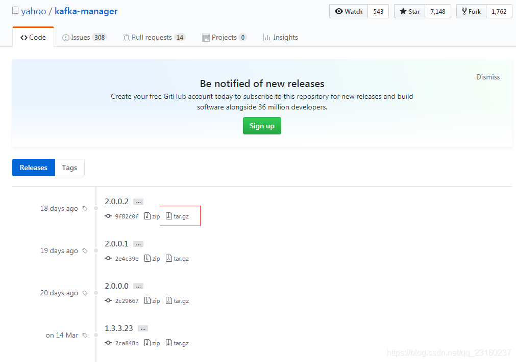This screenshot has height=362, width=516.
Task: Click the commit icon beside 2ca848b
Action: [x=108, y=343]
